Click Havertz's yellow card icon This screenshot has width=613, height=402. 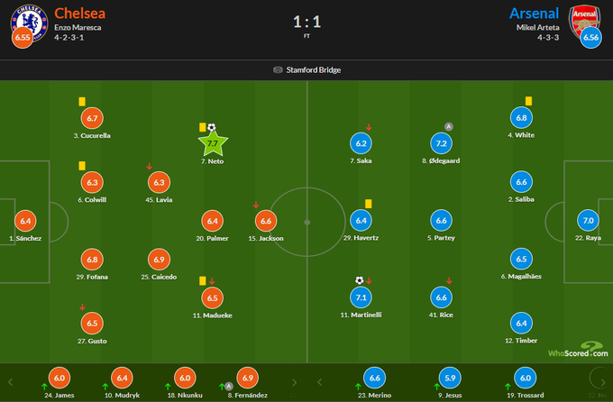pos(369,204)
